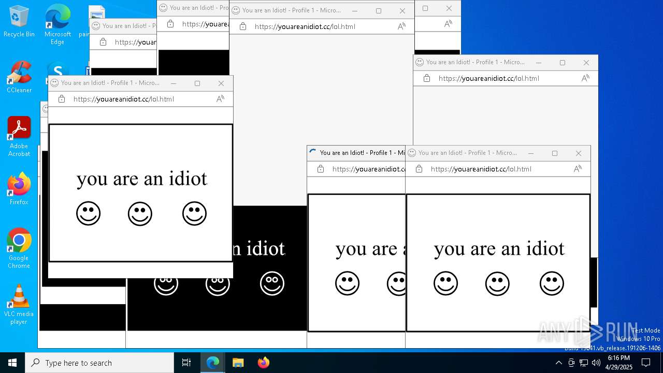Open the Firefox desktop shortcut
663x373 pixels.
point(19,189)
